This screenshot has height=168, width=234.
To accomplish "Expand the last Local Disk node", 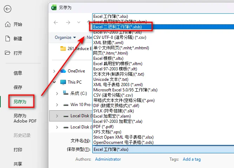I will [57, 127].
